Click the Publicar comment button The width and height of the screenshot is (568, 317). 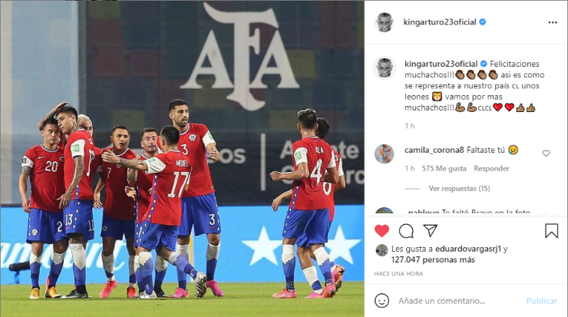click(x=542, y=301)
